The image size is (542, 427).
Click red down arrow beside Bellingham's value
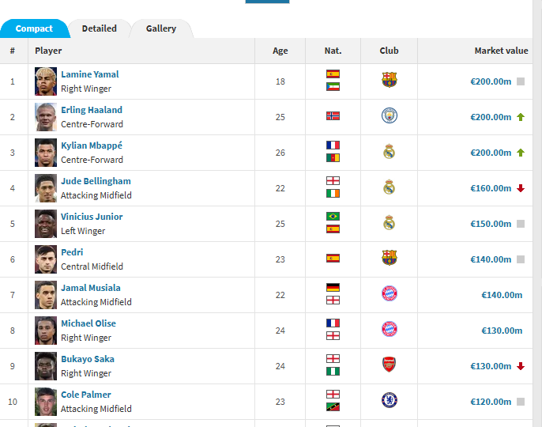(521, 188)
